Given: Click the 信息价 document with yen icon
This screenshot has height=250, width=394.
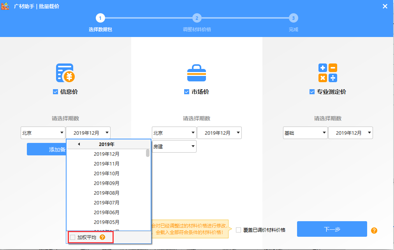Looking at the screenshot, I should point(65,73).
